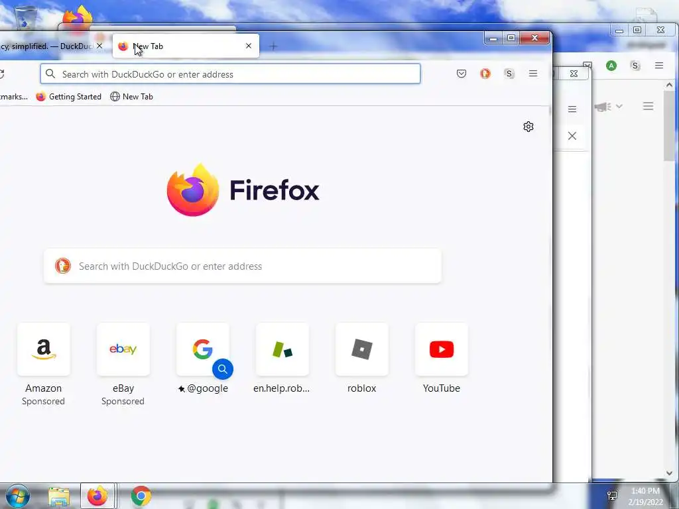This screenshot has width=679, height=509.
Task: Open the hamburger menu in the middle window
Action: coord(572,109)
